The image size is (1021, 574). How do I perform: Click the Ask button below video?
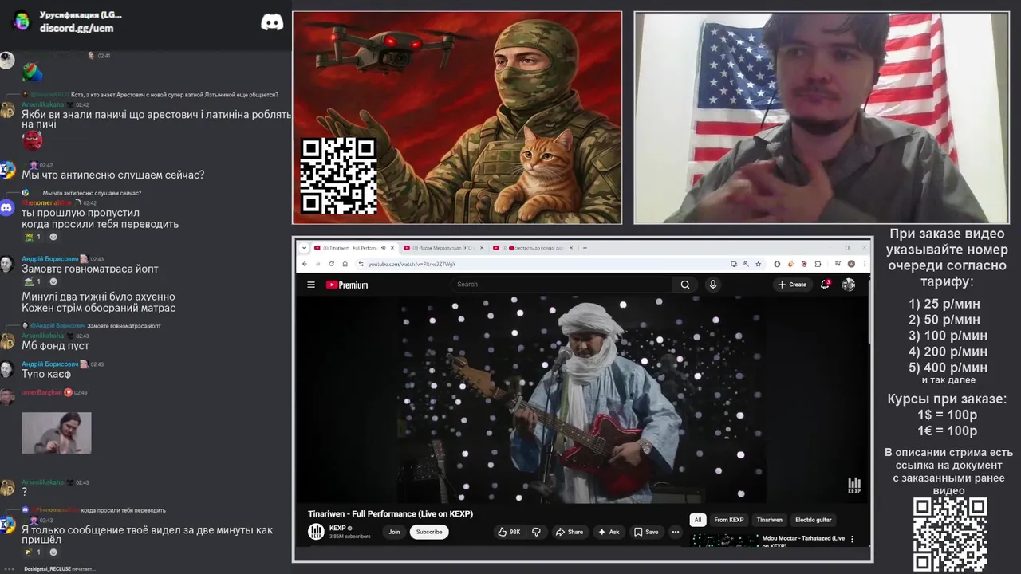coord(609,532)
